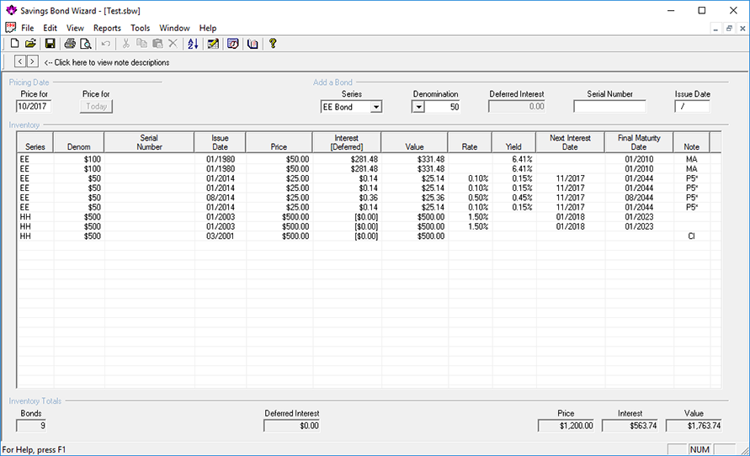Click the Price for date field 10/2017

pos(34,106)
